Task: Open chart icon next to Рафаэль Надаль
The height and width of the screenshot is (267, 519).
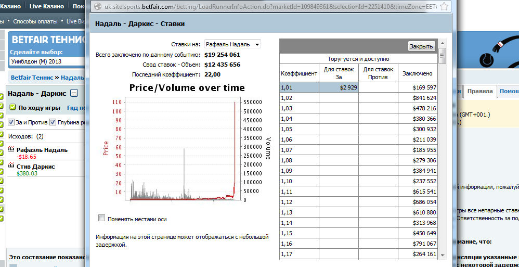Action: (x=12, y=149)
